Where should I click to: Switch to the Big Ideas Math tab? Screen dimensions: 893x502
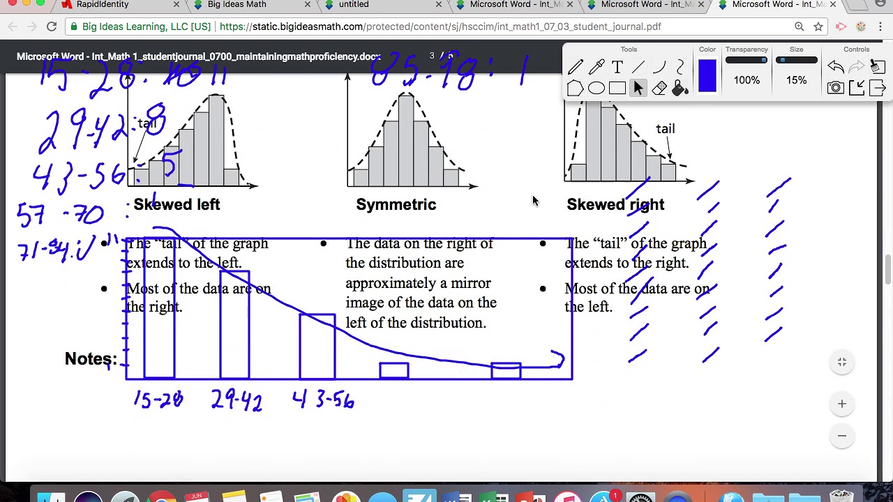tap(246, 5)
